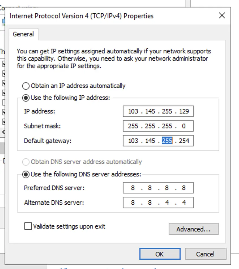Close the IPv4 Properties dialog
239x269 pixels.
coord(222,16)
